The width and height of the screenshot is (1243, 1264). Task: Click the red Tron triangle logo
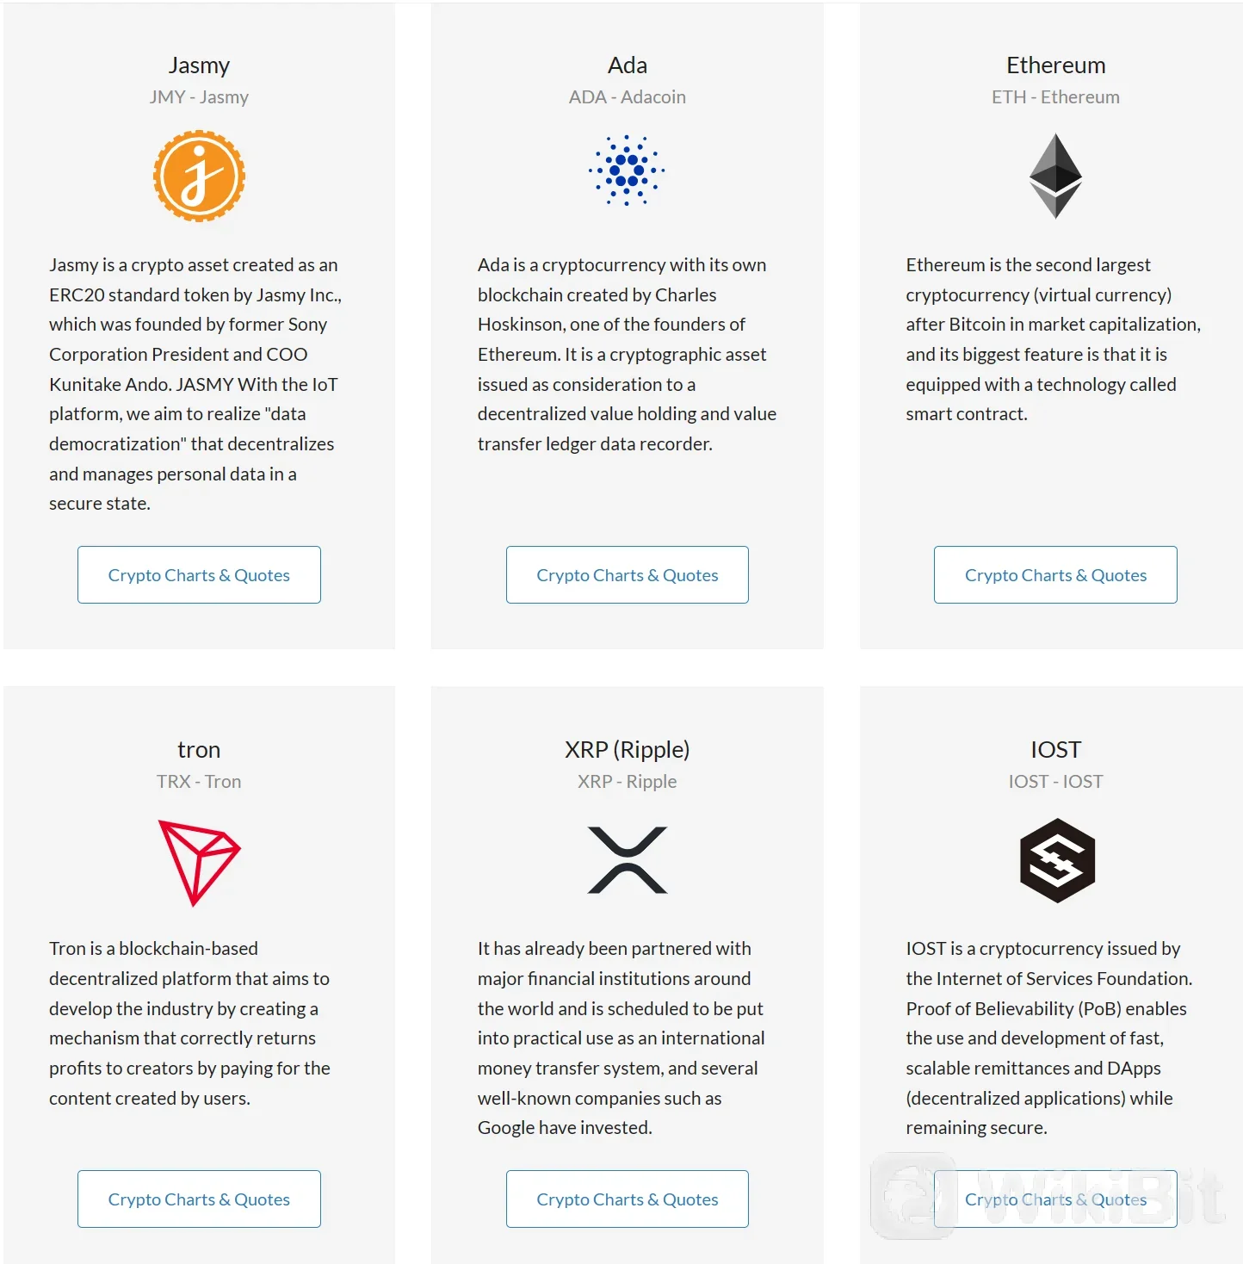(199, 862)
